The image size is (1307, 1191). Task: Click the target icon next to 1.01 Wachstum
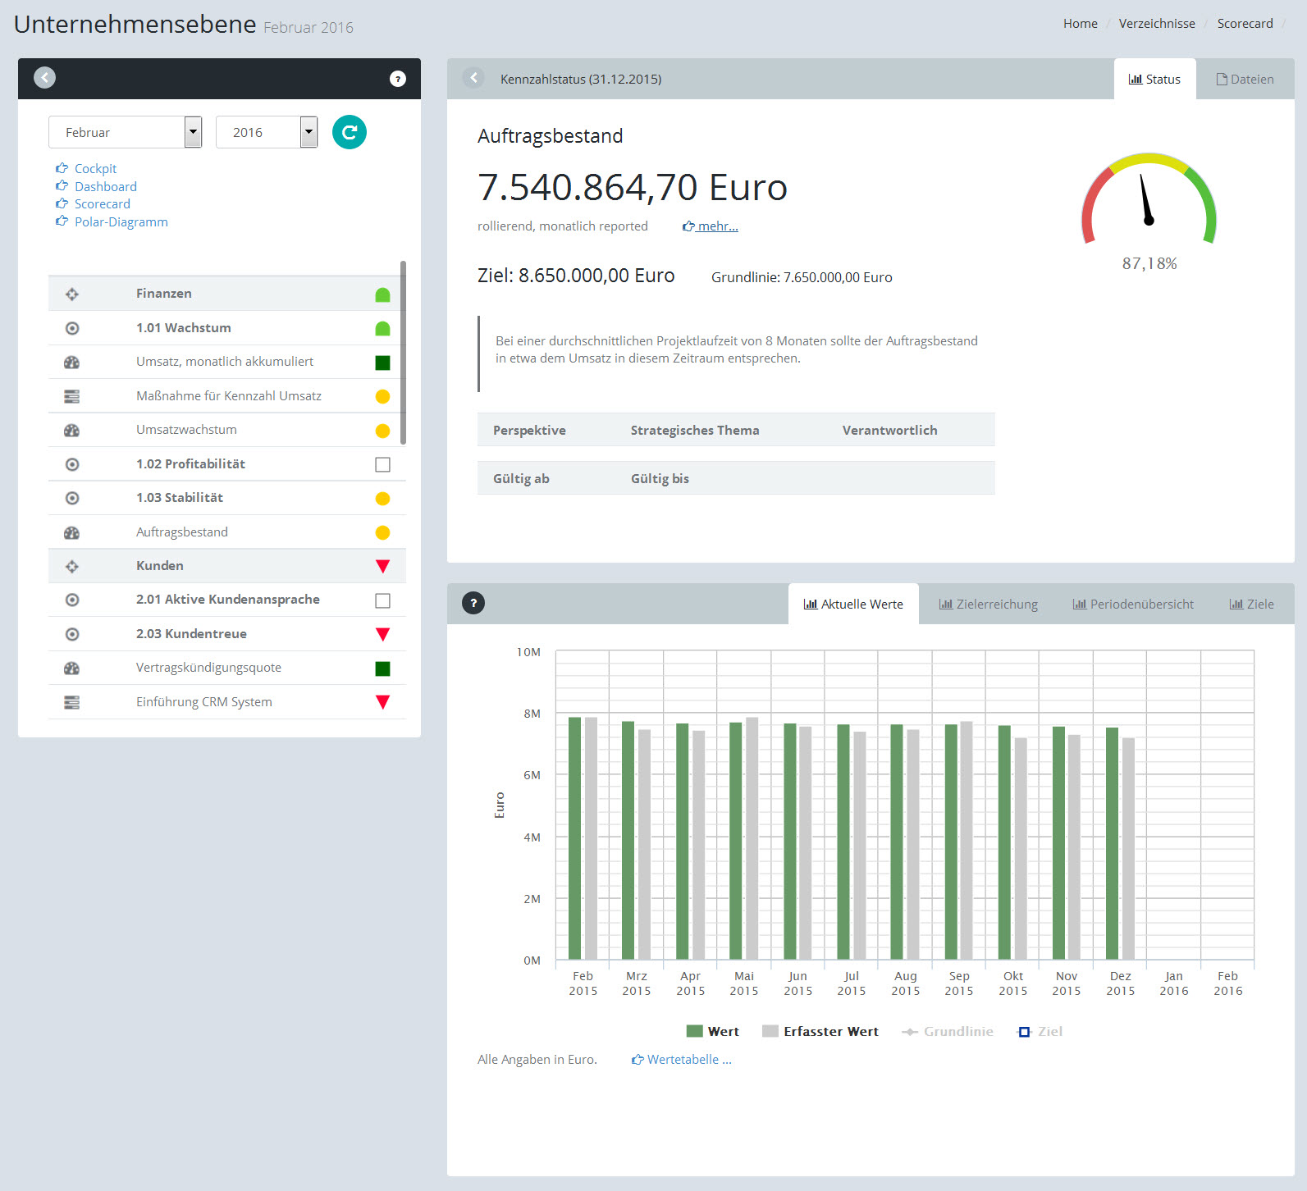(72, 328)
